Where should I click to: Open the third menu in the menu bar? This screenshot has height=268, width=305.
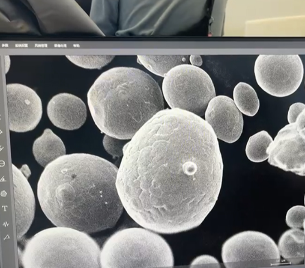[x=41, y=45]
